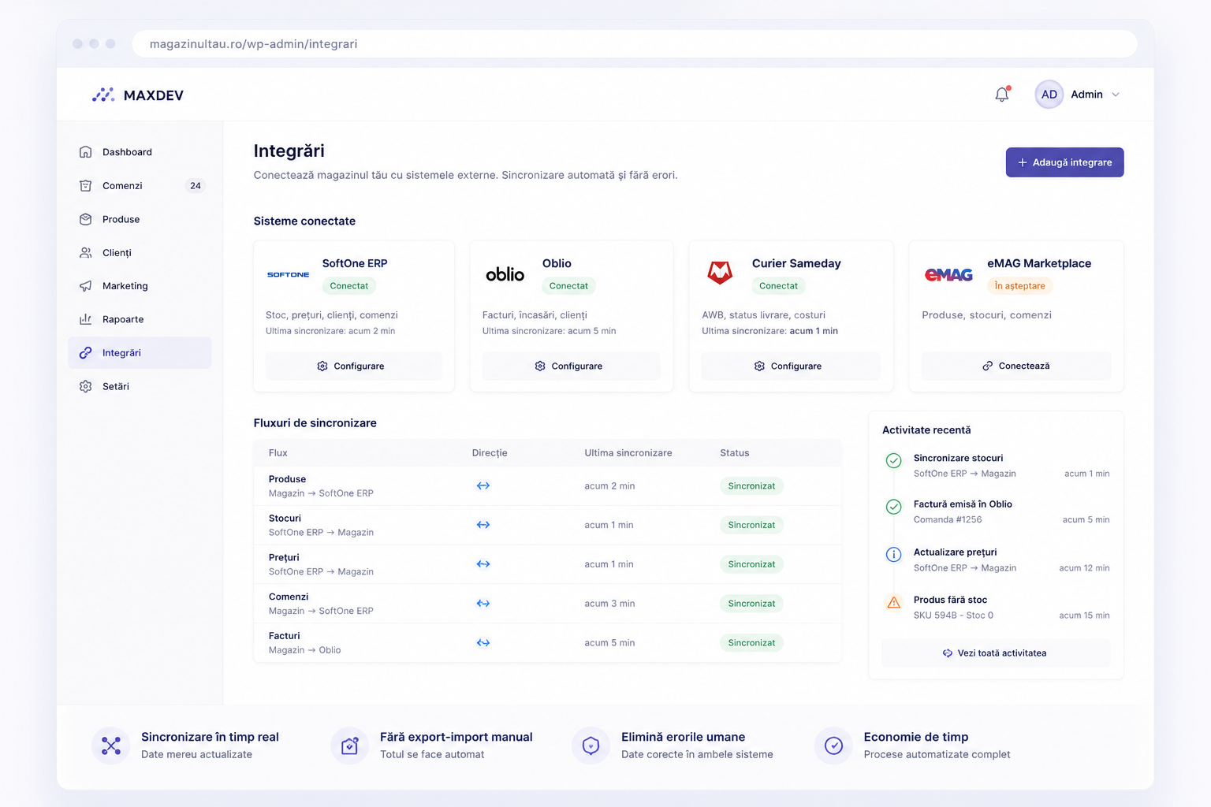Click the Elimină erorile umane shield icon

coord(591,746)
